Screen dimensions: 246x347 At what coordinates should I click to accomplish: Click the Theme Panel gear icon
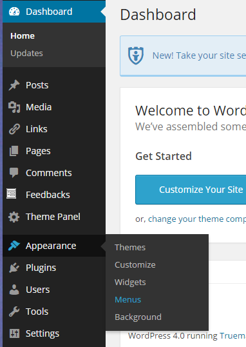pos(14,217)
